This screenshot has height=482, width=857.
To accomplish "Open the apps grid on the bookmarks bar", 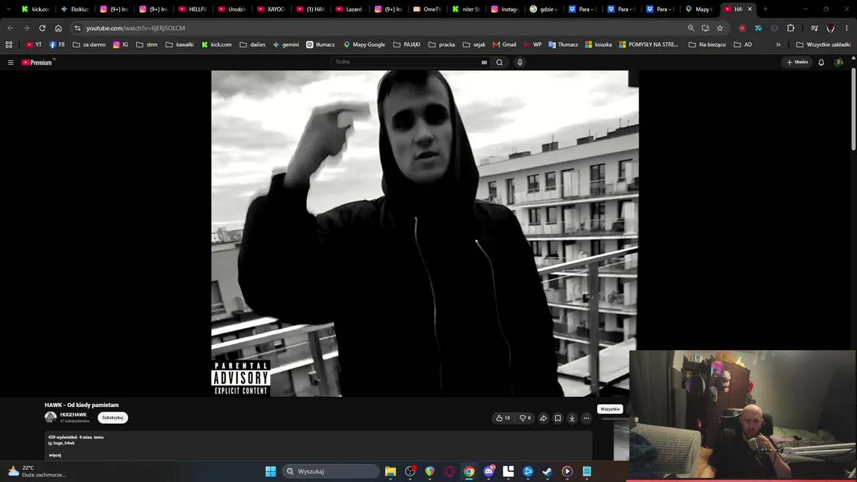I will (9, 45).
